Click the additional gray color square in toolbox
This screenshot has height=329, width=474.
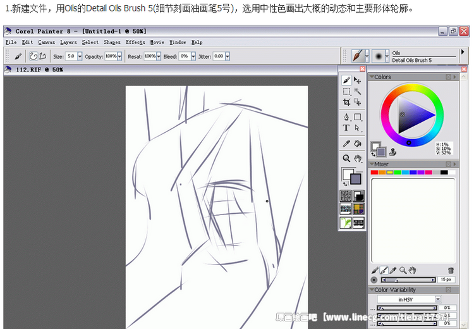pos(356,179)
